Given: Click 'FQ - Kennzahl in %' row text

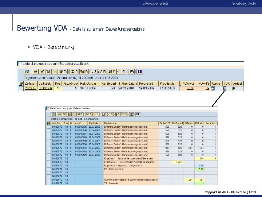Looking at the screenshot, I should coord(114,169).
